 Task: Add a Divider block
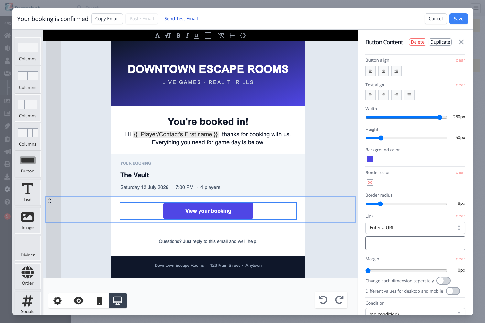tap(28, 248)
